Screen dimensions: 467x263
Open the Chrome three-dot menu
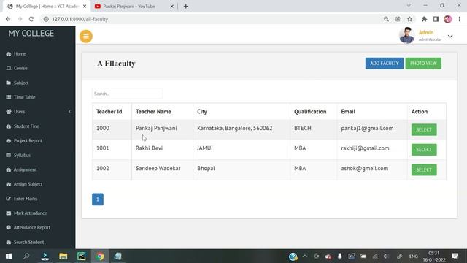coord(459,19)
